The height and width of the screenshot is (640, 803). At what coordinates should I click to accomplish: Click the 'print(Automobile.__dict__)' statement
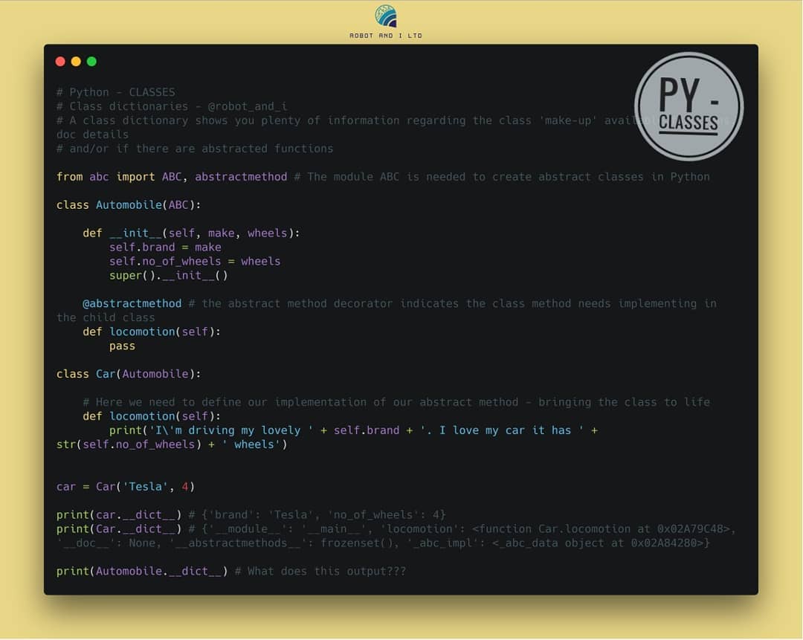[142, 571]
